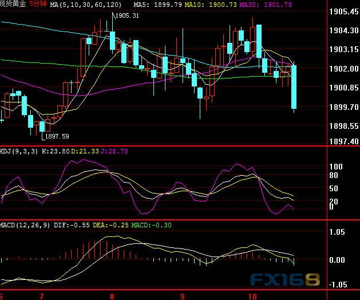Click price axis label 1899.70
Screen dimensions: 360x300
click(x=344, y=107)
